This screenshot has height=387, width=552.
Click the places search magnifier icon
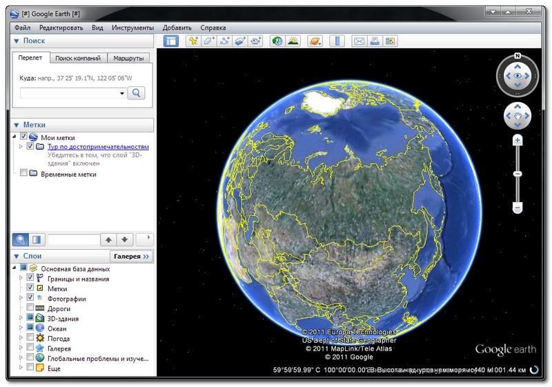[x=21, y=240]
